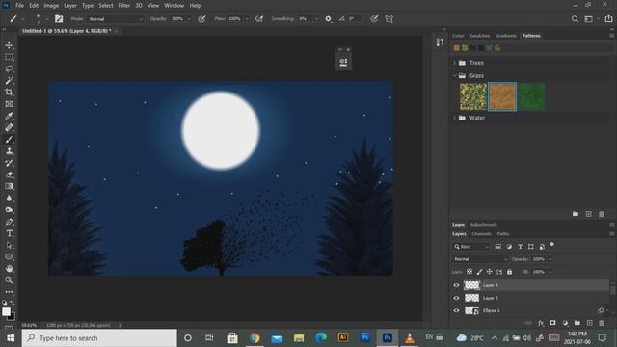
Task: Select the Rectangular Marquee tool
Action: coord(9,58)
